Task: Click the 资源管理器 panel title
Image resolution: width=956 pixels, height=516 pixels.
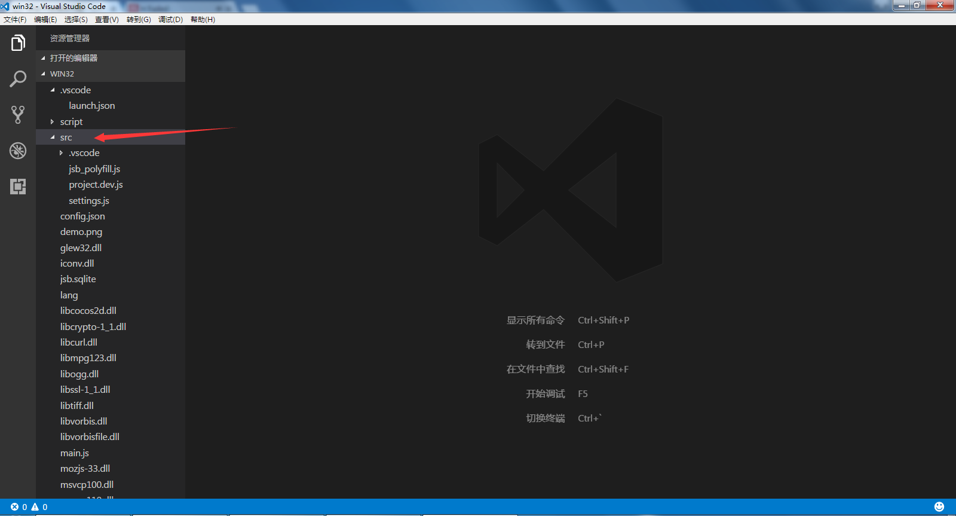Action: click(x=70, y=38)
